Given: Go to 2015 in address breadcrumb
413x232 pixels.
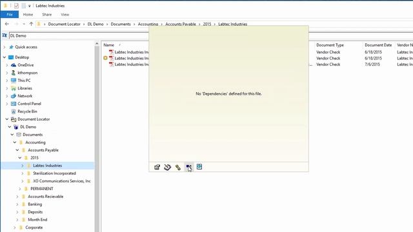Looking at the screenshot, I should (x=207, y=24).
